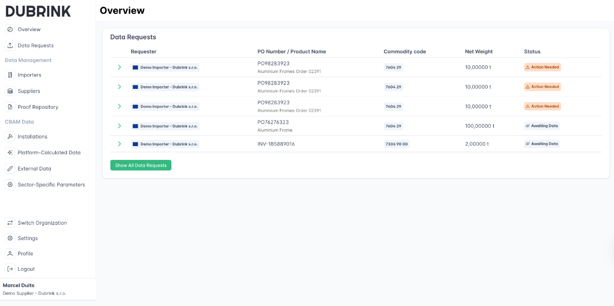Click commodity code 7306 90 00 tag
This screenshot has height=306, width=614.
point(397,144)
